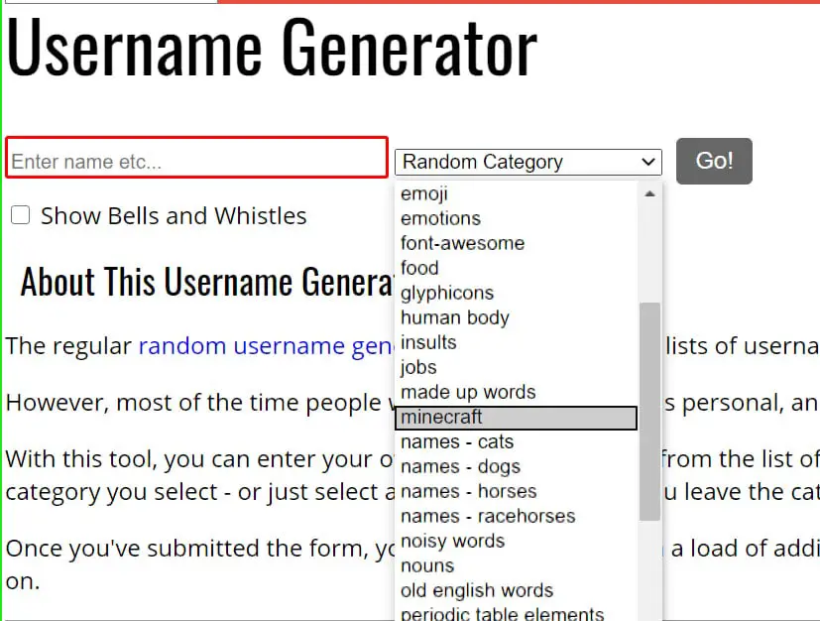Image resolution: width=820 pixels, height=621 pixels.
Task: Click the Go! button
Action: tap(714, 161)
